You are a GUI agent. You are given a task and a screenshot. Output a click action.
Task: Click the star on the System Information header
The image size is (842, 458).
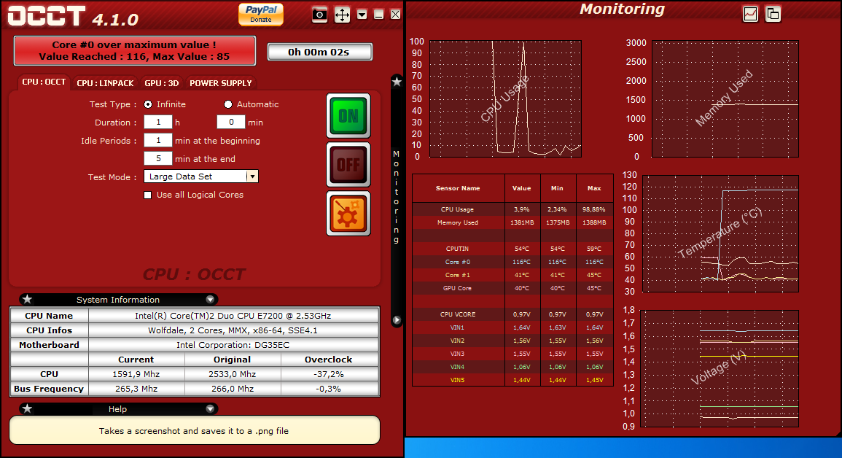28,300
